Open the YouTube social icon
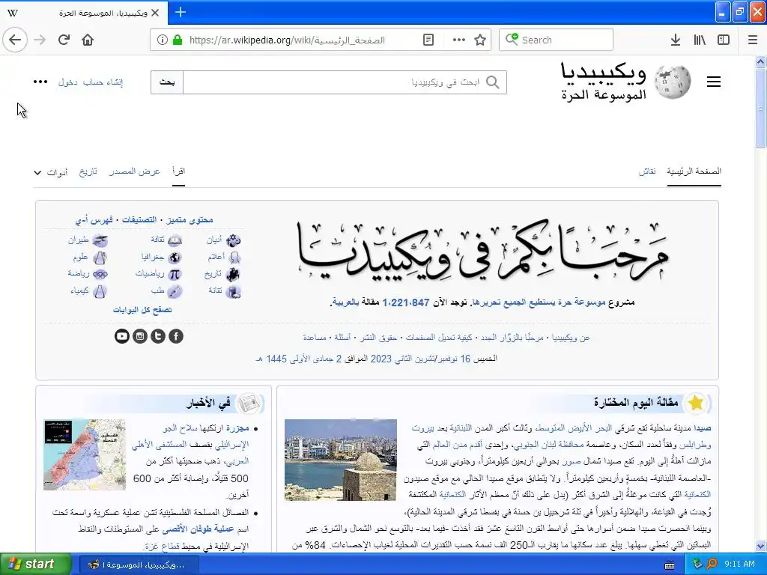Image resolution: width=767 pixels, height=575 pixels. 122,336
